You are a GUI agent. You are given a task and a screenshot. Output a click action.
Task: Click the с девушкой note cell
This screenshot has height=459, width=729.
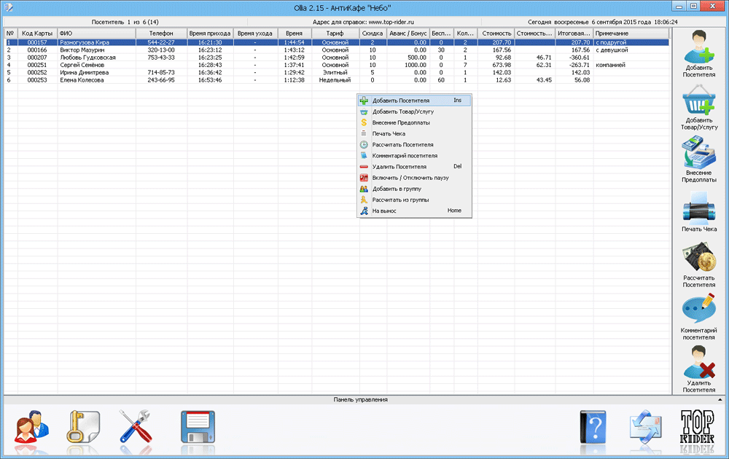click(631, 50)
